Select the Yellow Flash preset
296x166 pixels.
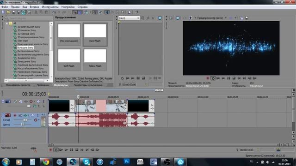coord(95,59)
